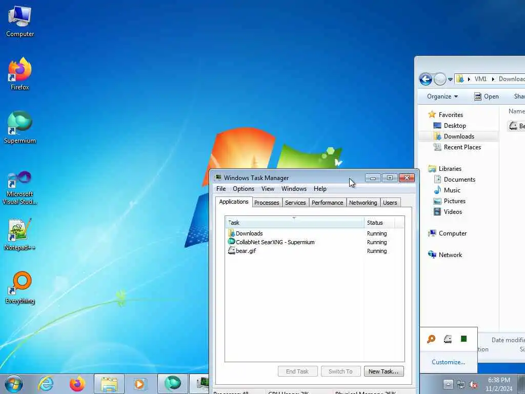525x394 pixels.
Task: Switch to the Users tab
Action: 390,203
